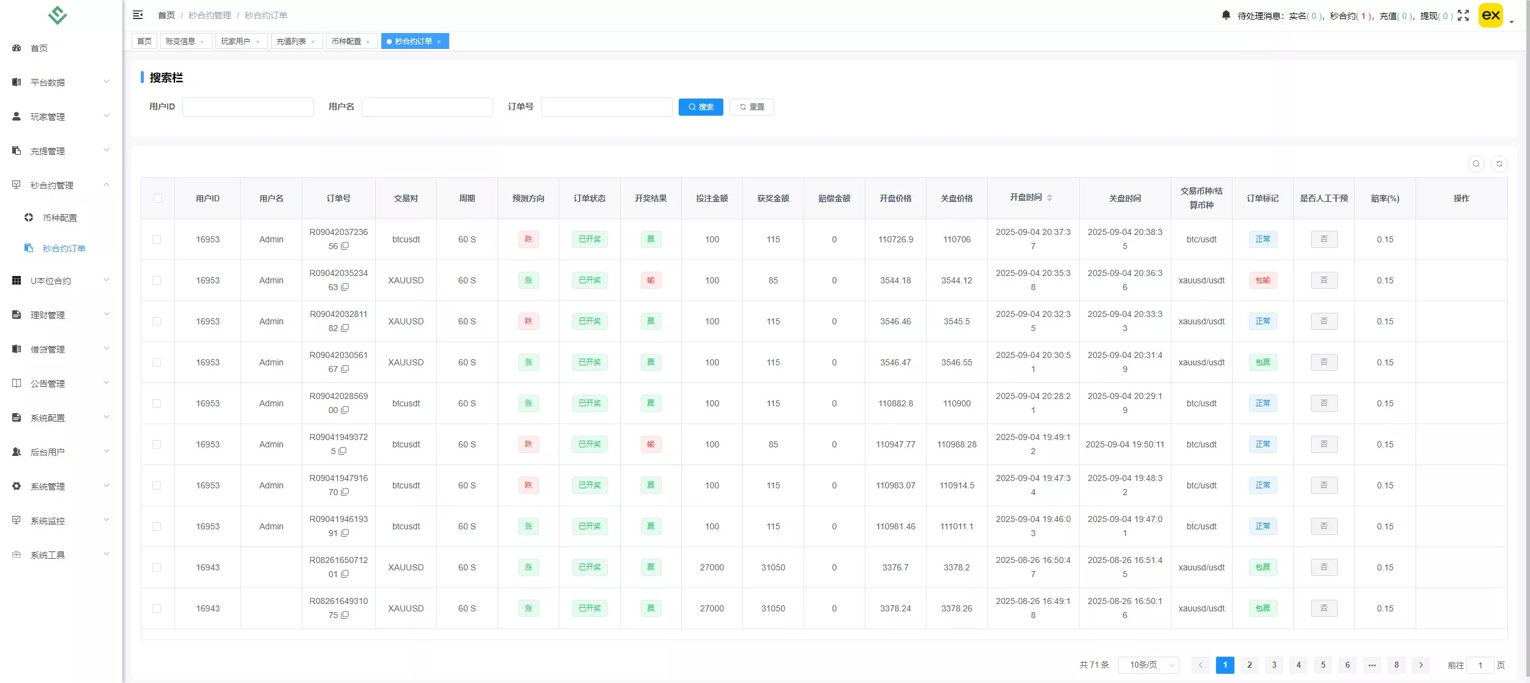Switch to the 首页 tab
The height and width of the screenshot is (683, 1530).
pos(144,41)
